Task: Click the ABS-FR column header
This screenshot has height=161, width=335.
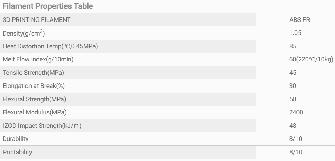Action: click(x=295, y=20)
